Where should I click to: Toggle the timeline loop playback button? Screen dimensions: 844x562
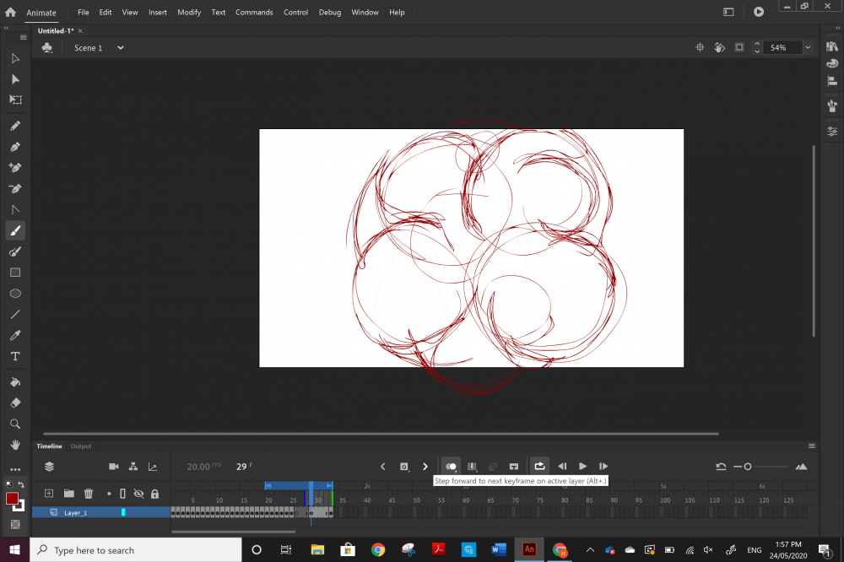click(x=539, y=466)
